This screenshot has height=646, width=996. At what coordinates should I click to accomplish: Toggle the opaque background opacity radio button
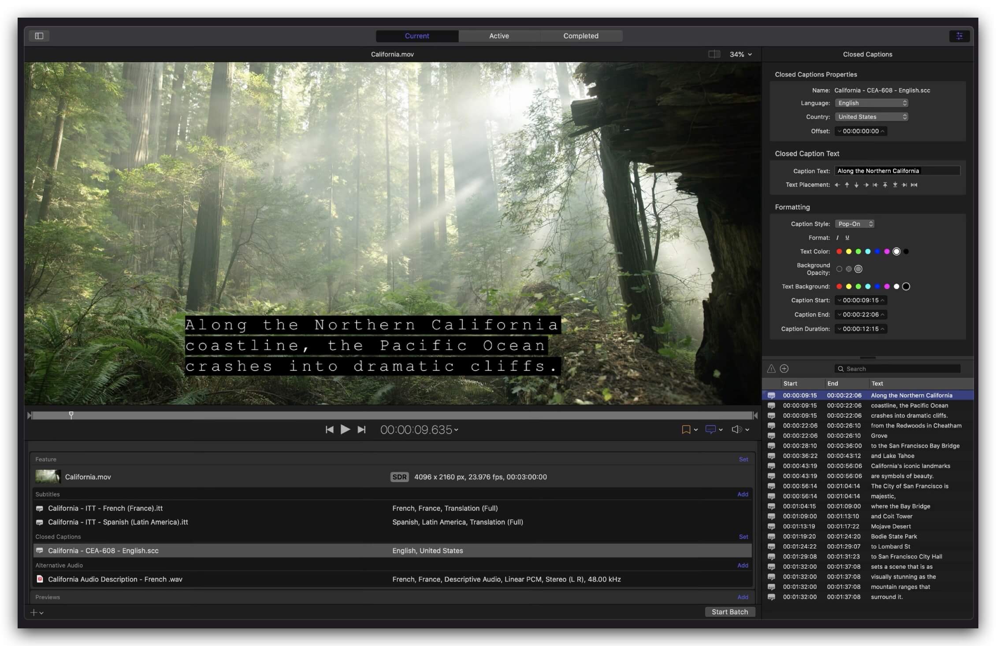[x=859, y=268]
